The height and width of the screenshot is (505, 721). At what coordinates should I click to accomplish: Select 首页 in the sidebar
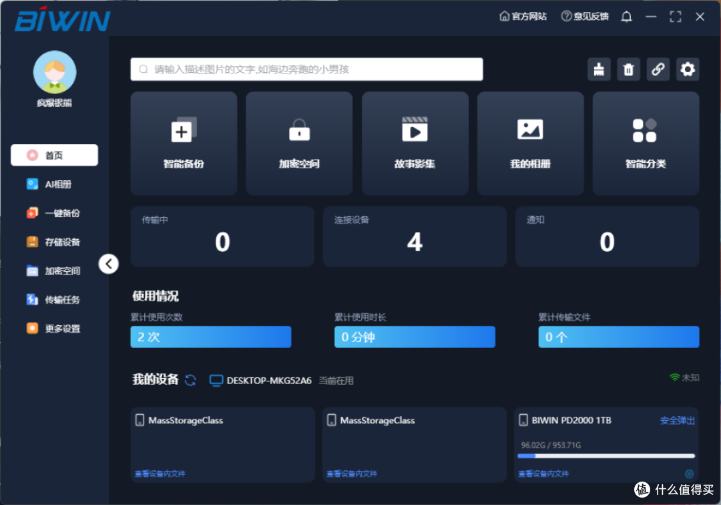(x=54, y=155)
